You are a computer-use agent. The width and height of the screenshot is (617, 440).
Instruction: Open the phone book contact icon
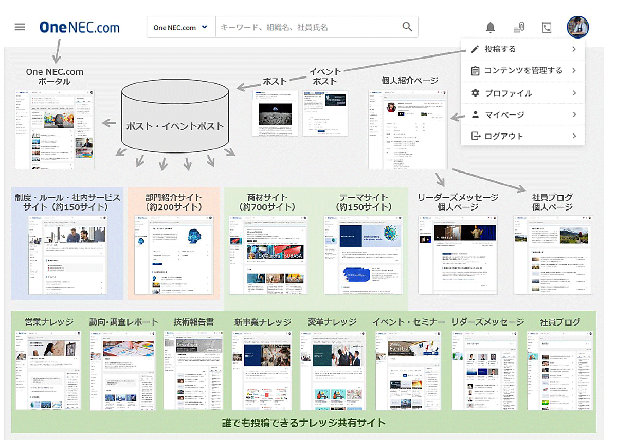tap(547, 27)
